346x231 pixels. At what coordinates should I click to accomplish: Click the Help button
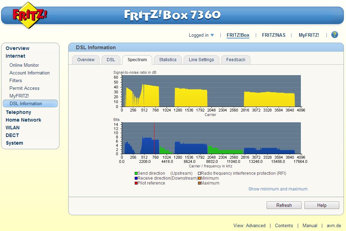click(322, 205)
